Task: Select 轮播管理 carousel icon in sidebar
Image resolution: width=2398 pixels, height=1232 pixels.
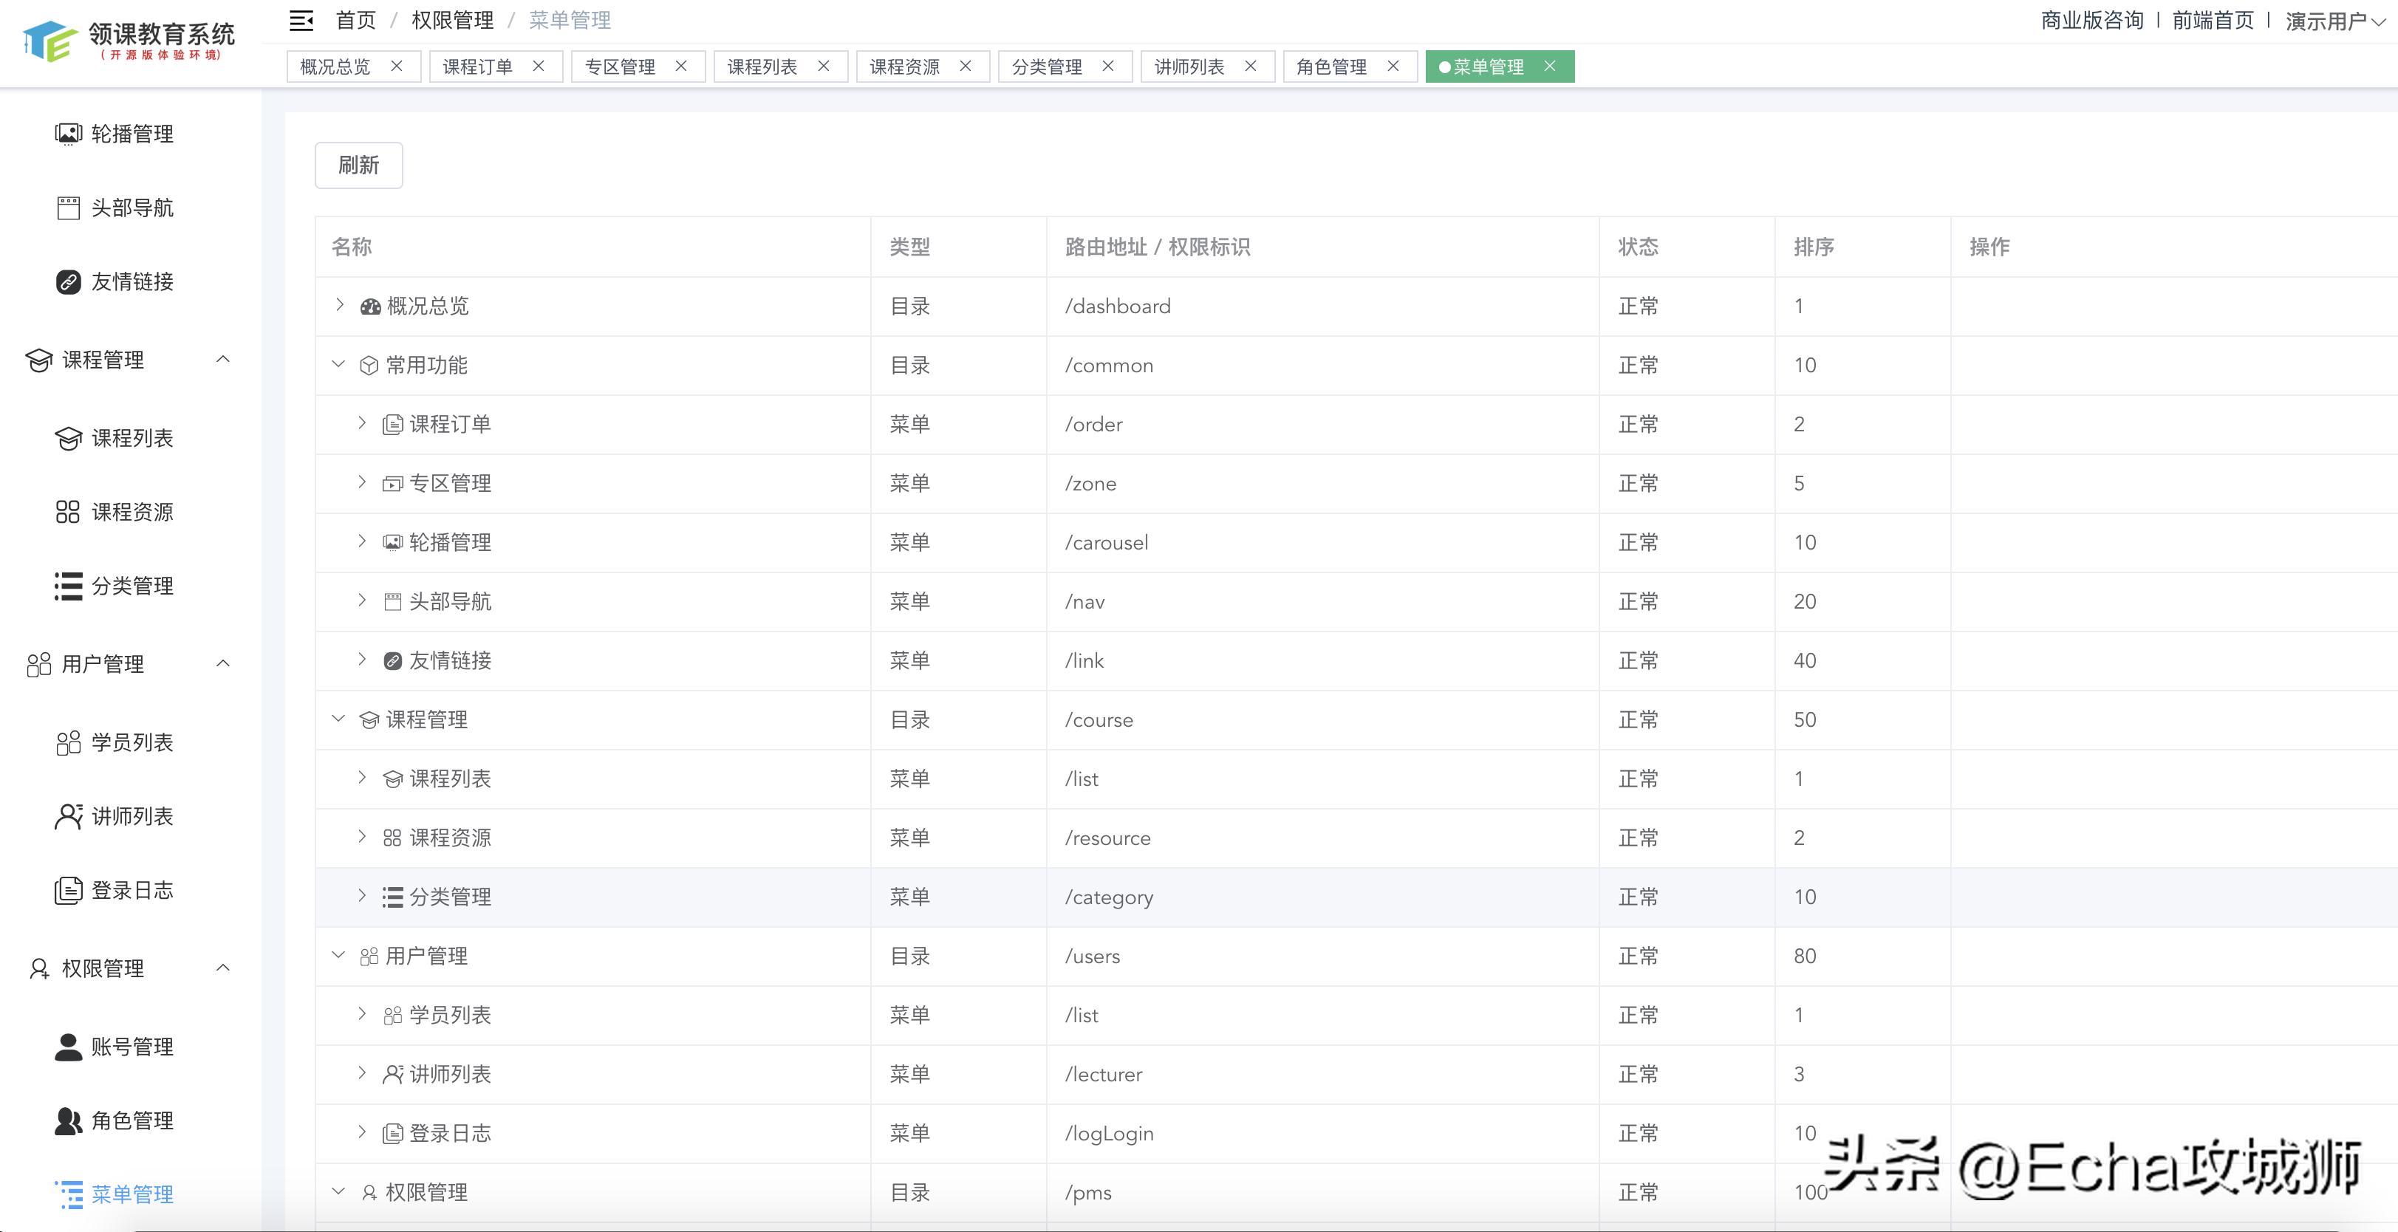Action: tap(67, 133)
